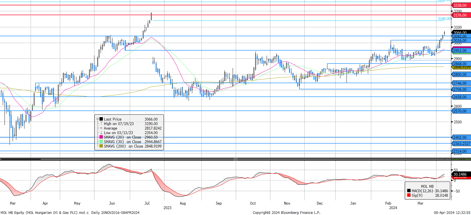
Task: Click the Low marker icon in legend
Action: pos(101,133)
